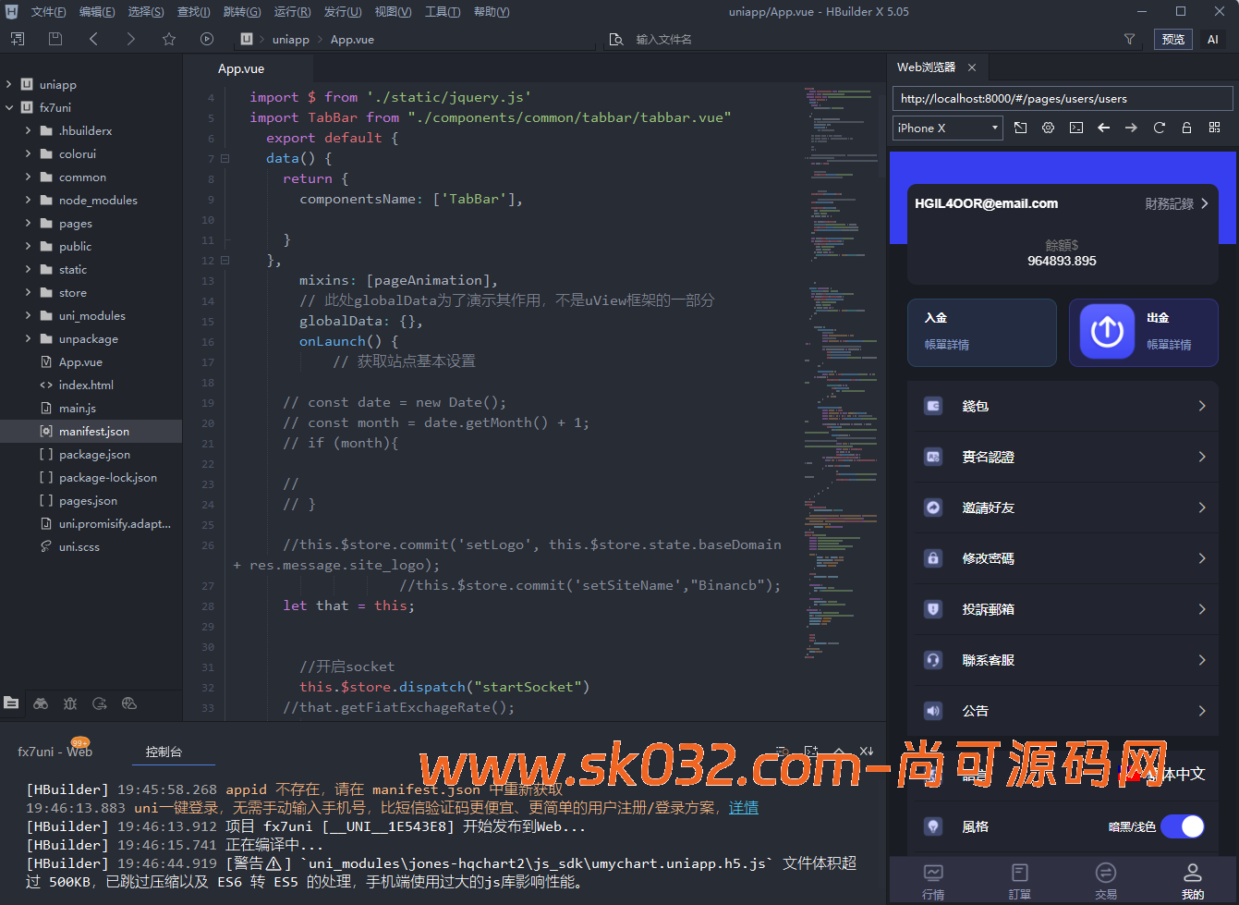Go forward using the editor toolbar arrow

(131, 39)
